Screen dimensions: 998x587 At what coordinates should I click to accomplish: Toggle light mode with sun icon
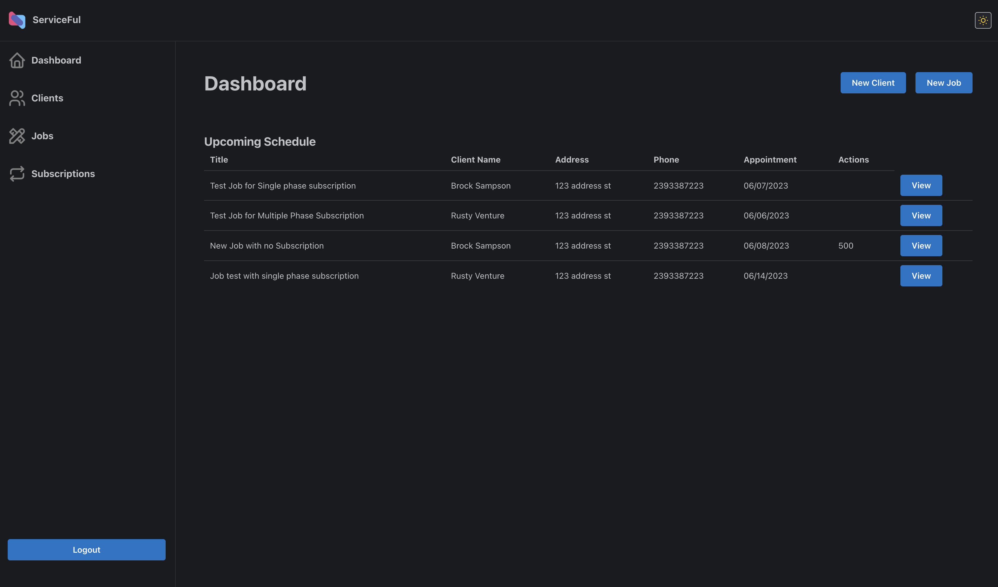pyautogui.click(x=983, y=20)
